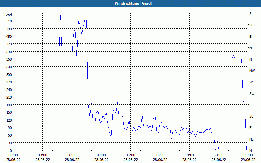Click the 29.06.22 date label

click(x=248, y=160)
